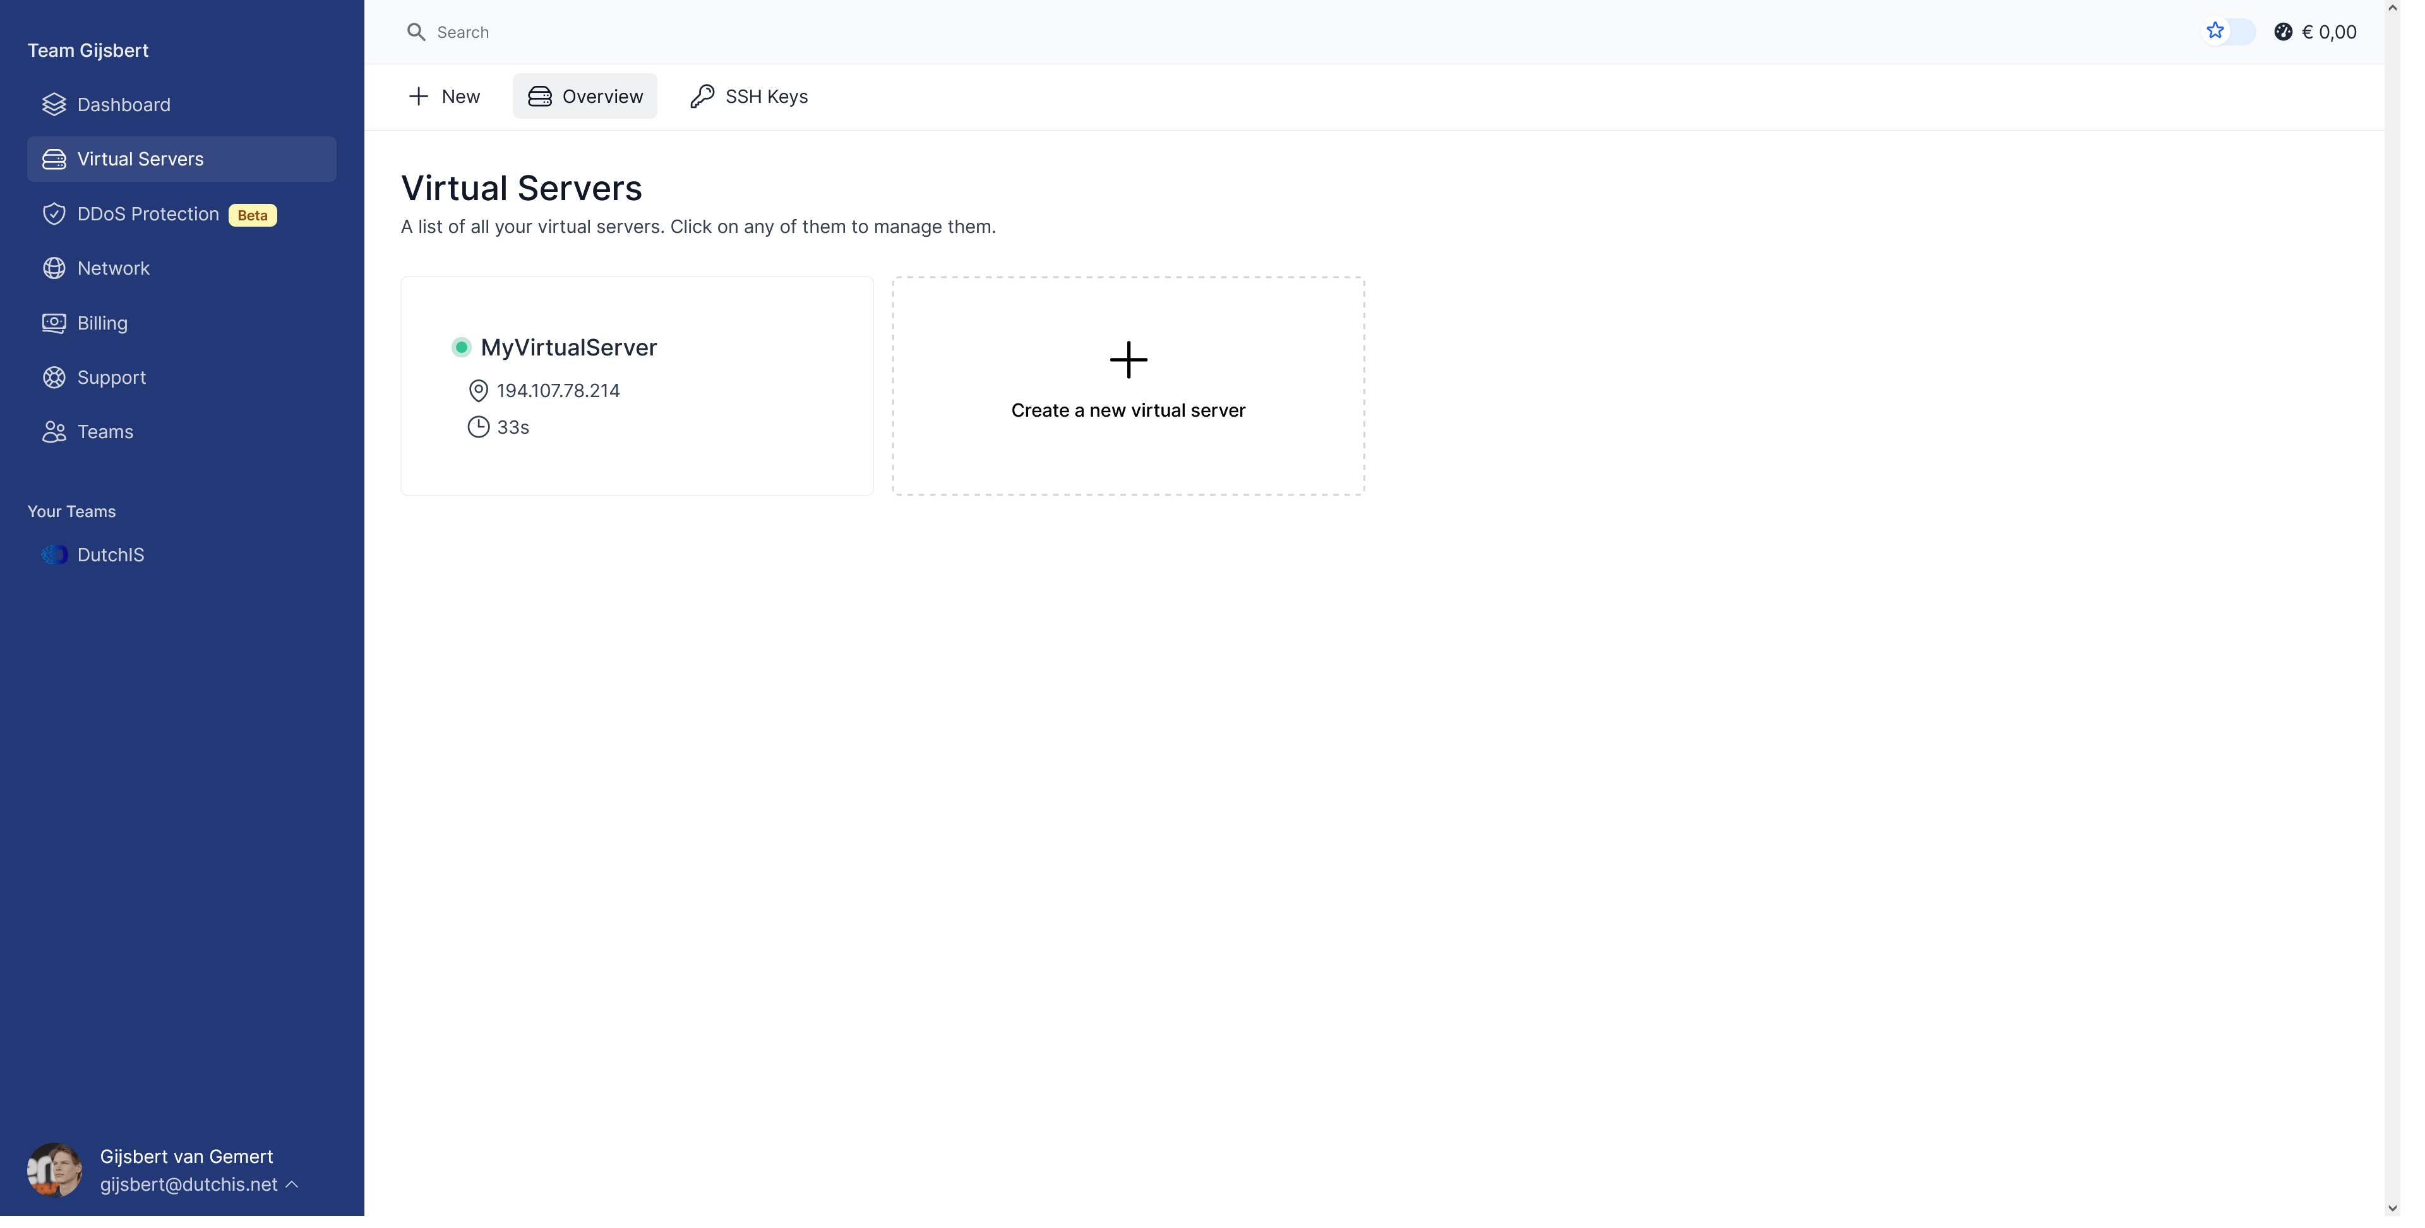Create a new virtual server card
The height and width of the screenshot is (1228, 2425).
point(1128,386)
